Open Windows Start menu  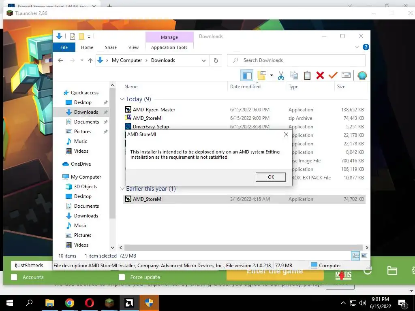click(x=10, y=303)
